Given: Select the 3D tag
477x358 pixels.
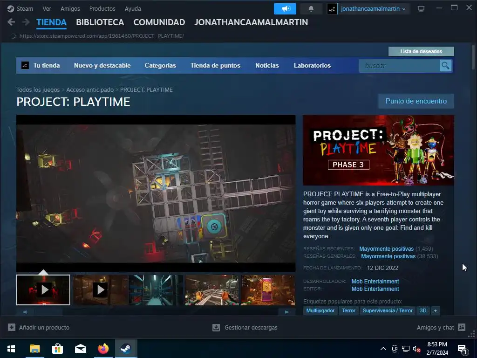Looking at the screenshot, I should pos(423,310).
